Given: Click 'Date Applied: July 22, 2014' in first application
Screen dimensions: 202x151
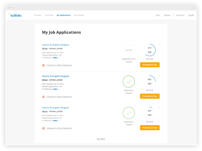Looking at the screenshot, I should [x=53, y=53].
